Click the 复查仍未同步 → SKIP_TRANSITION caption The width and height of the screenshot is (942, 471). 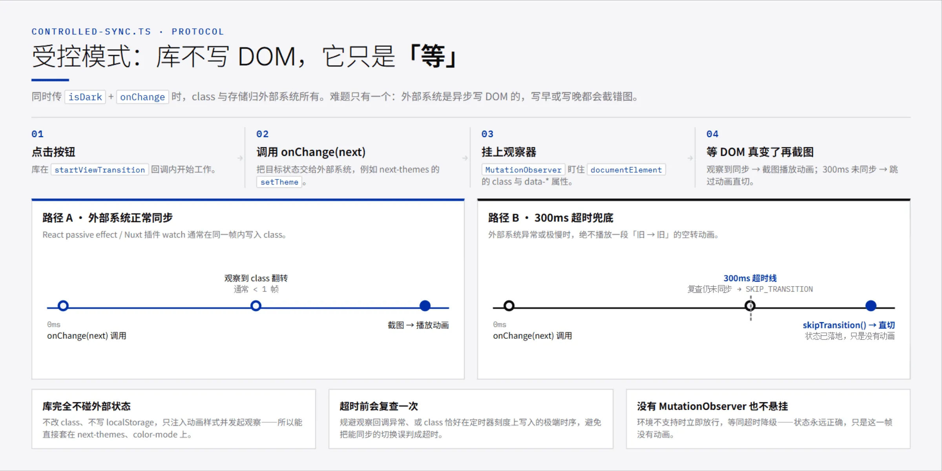(x=750, y=289)
